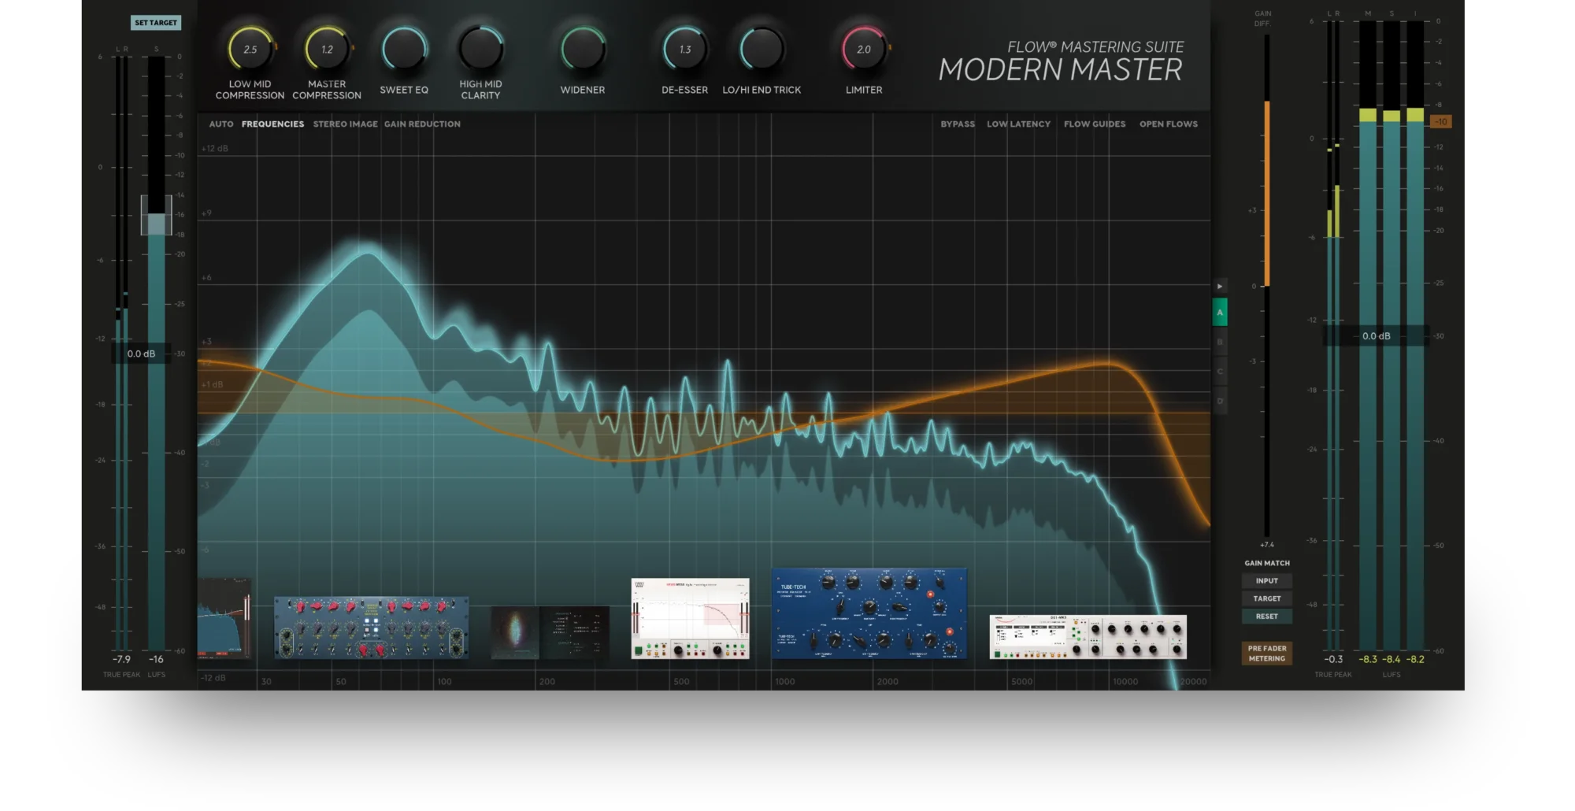The image size is (1575, 811).
Task: Select the Lo/Hi End Trick knob
Action: (762, 49)
